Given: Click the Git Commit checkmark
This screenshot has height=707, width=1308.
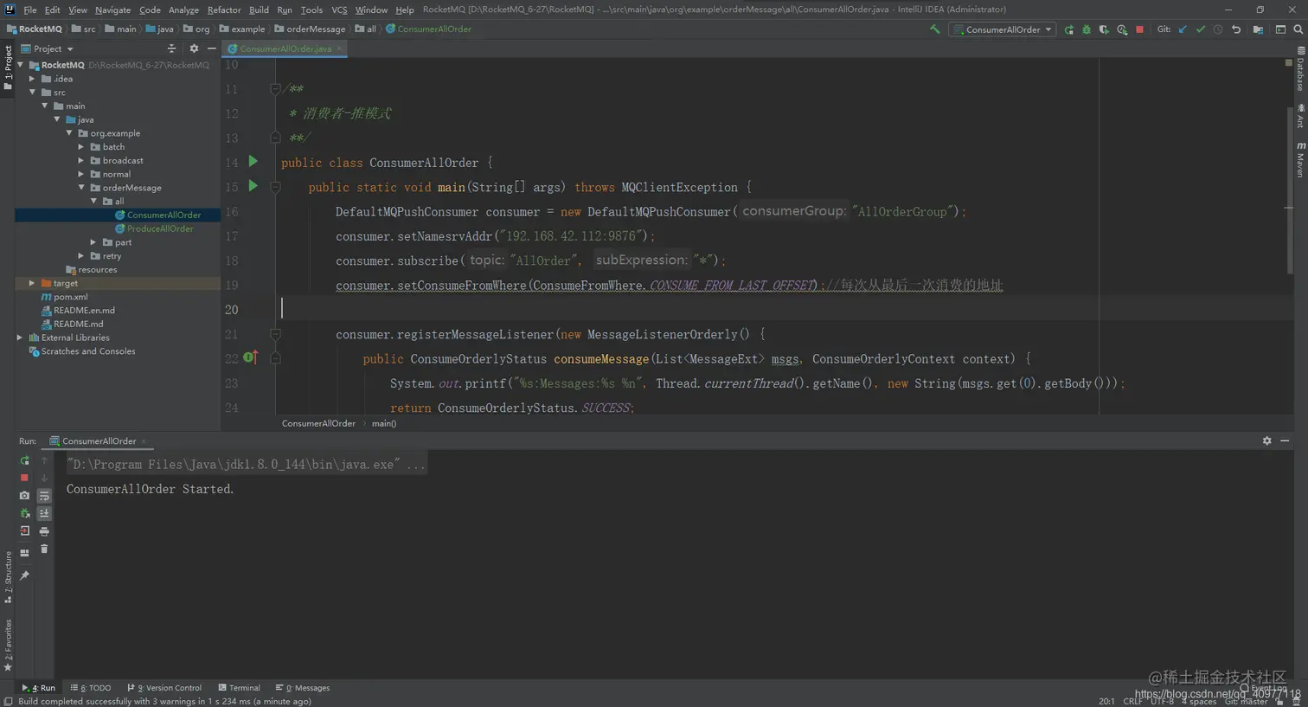Looking at the screenshot, I should pos(1201,29).
